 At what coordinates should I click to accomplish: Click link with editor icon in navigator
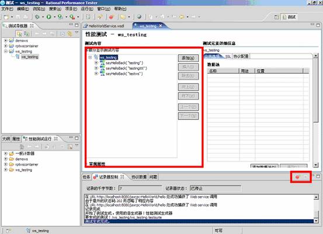[x=70, y=34]
